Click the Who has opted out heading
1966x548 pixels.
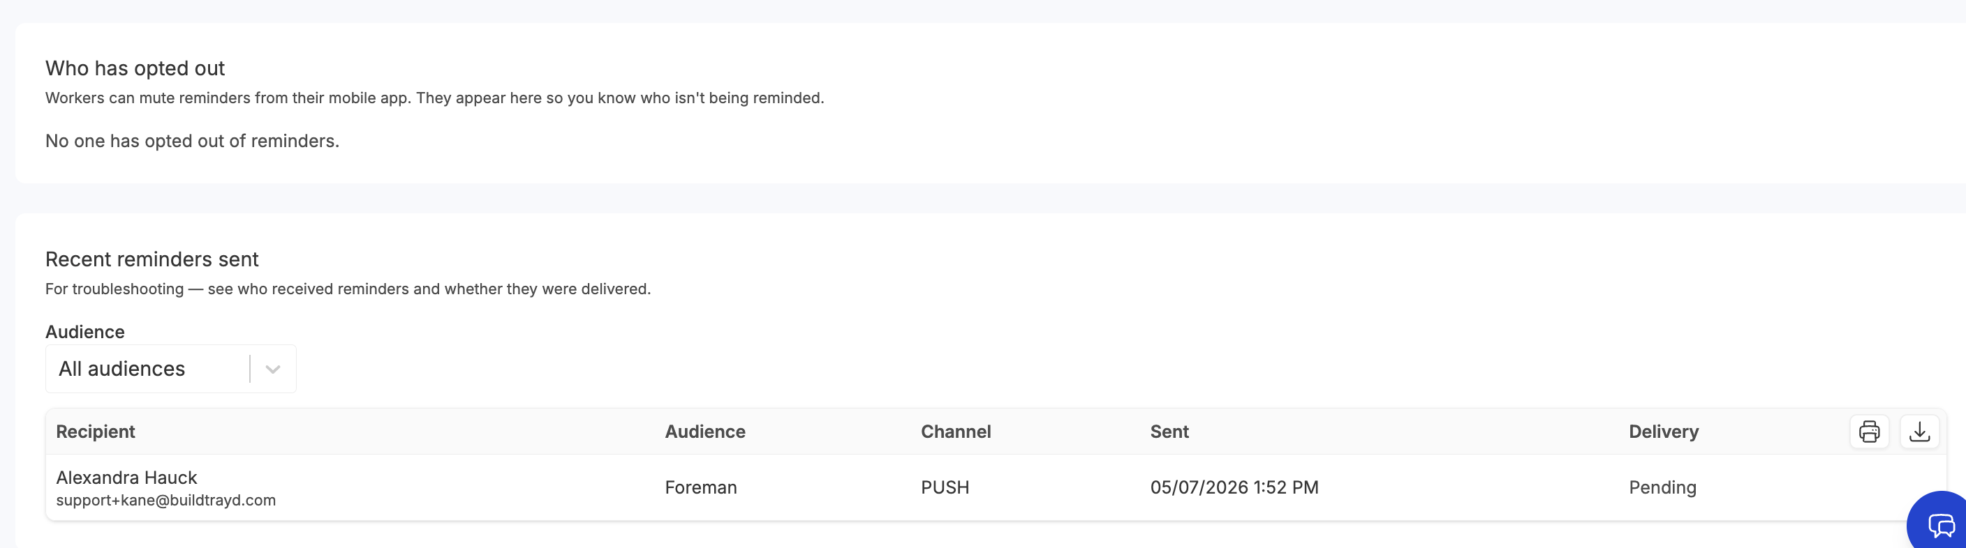[135, 68]
